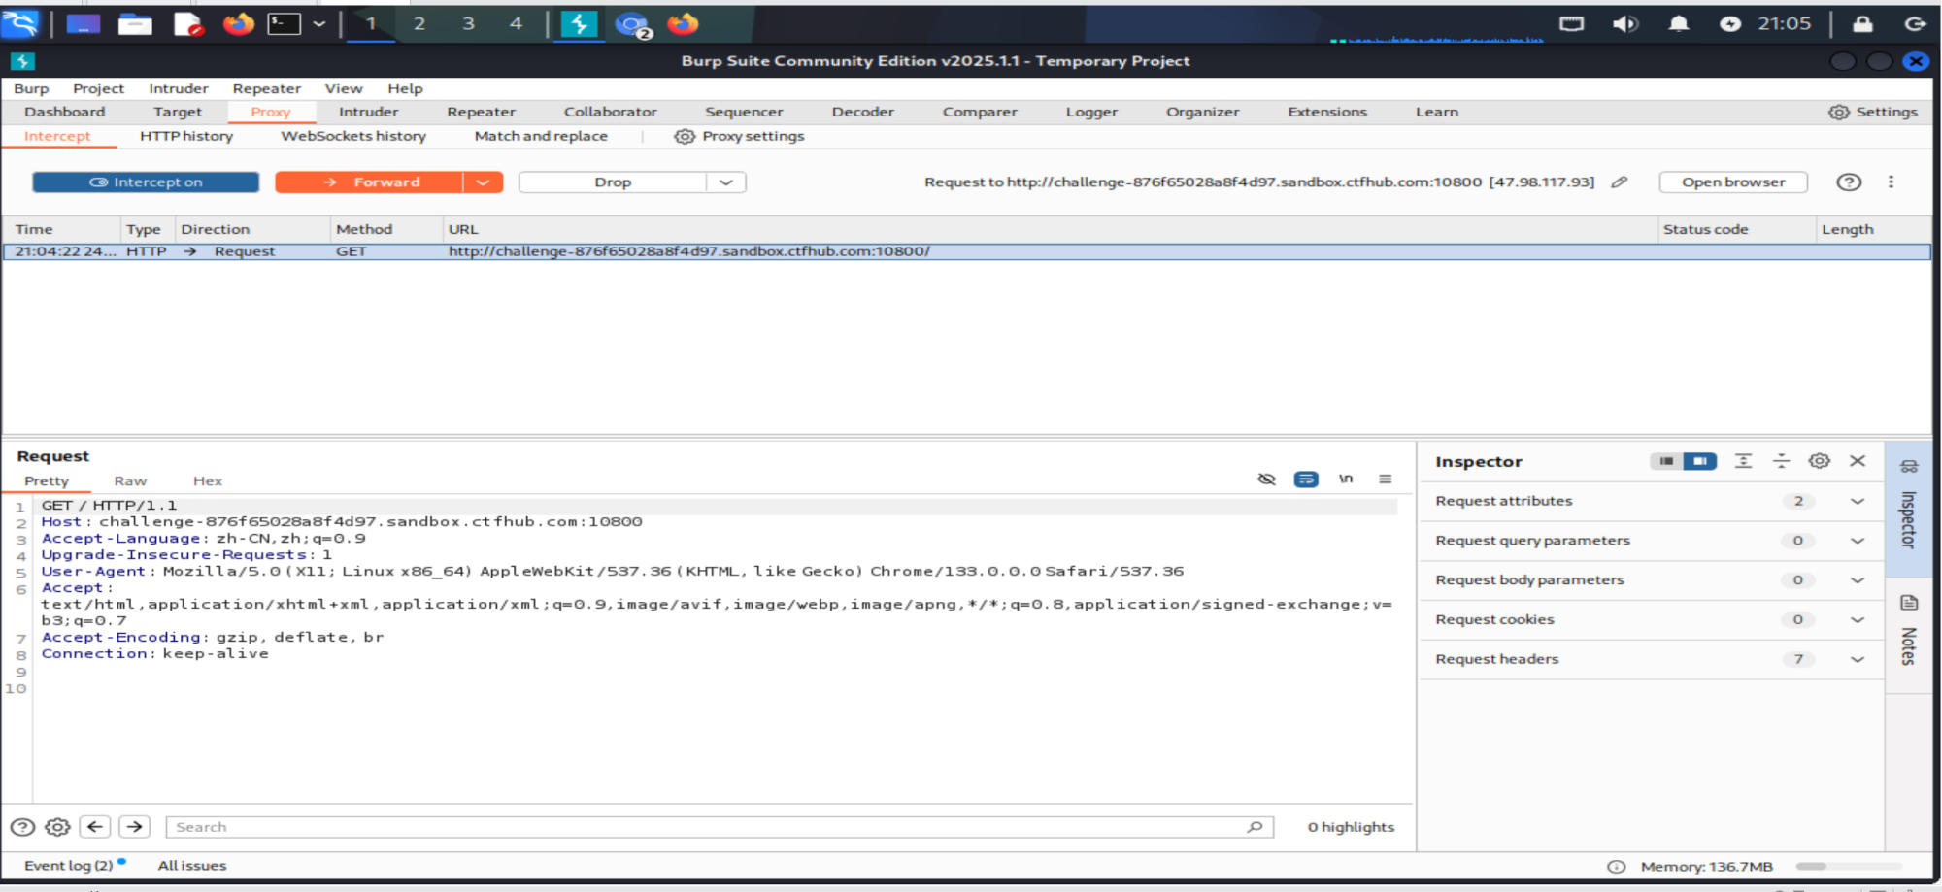Click the pencil icon to edit request target
Viewport: 1942px width, 892px height.
click(x=1619, y=182)
